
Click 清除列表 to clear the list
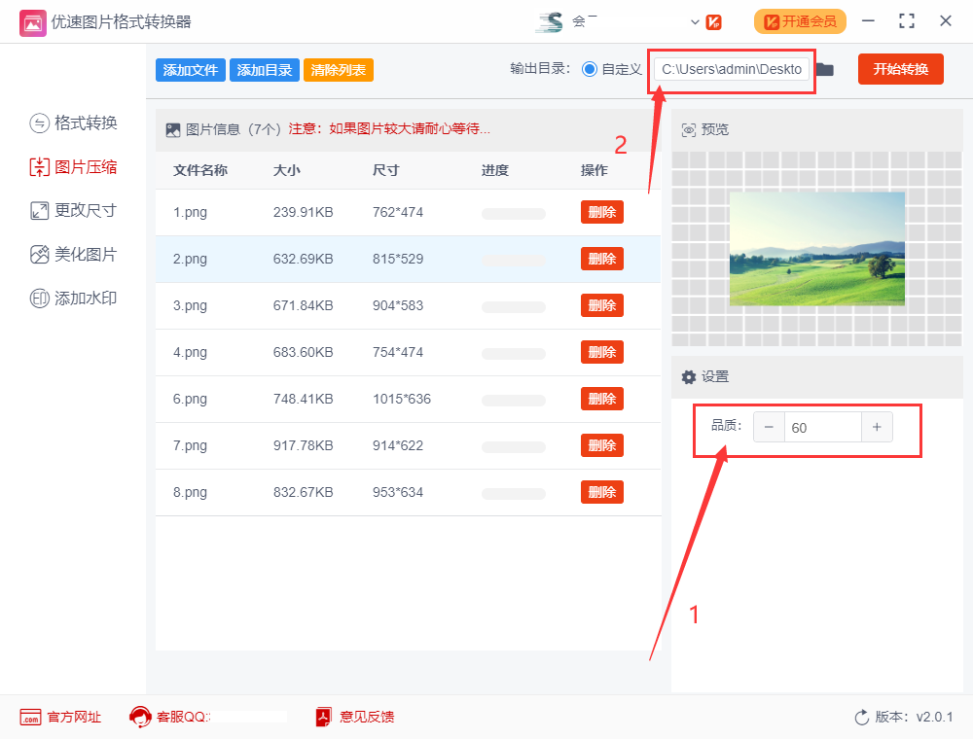point(338,69)
